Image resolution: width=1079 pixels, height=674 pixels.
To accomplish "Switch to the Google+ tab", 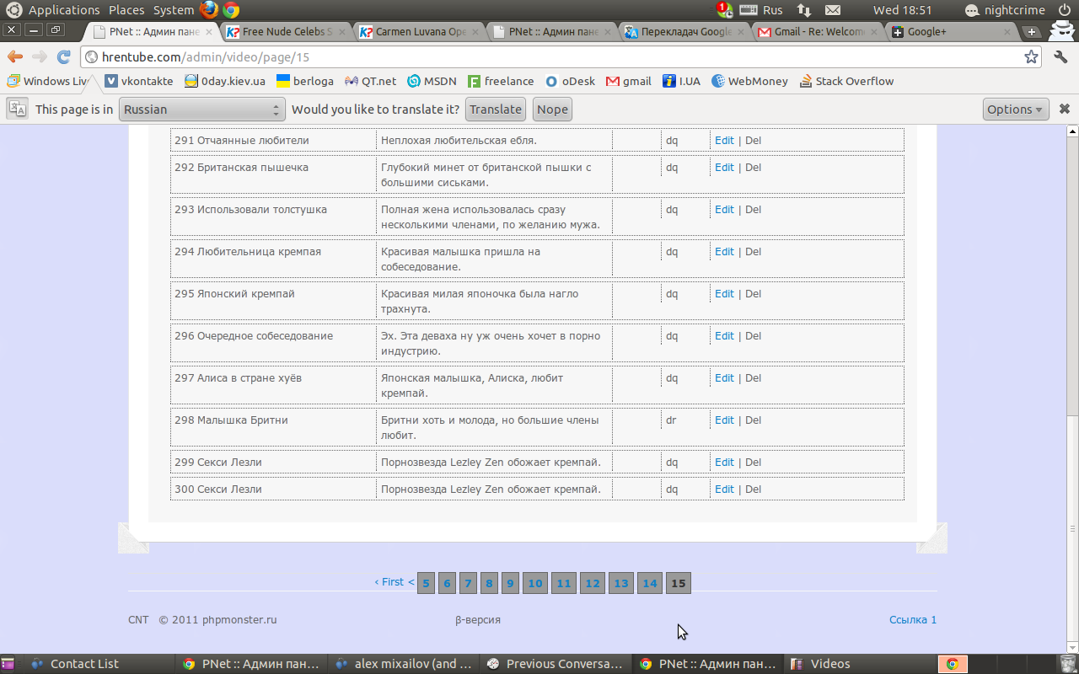I will pyautogui.click(x=951, y=32).
